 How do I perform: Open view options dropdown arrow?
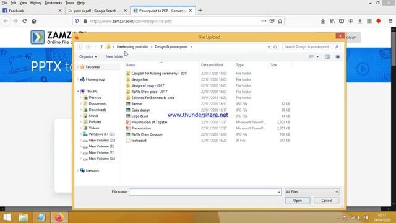(317, 56)
